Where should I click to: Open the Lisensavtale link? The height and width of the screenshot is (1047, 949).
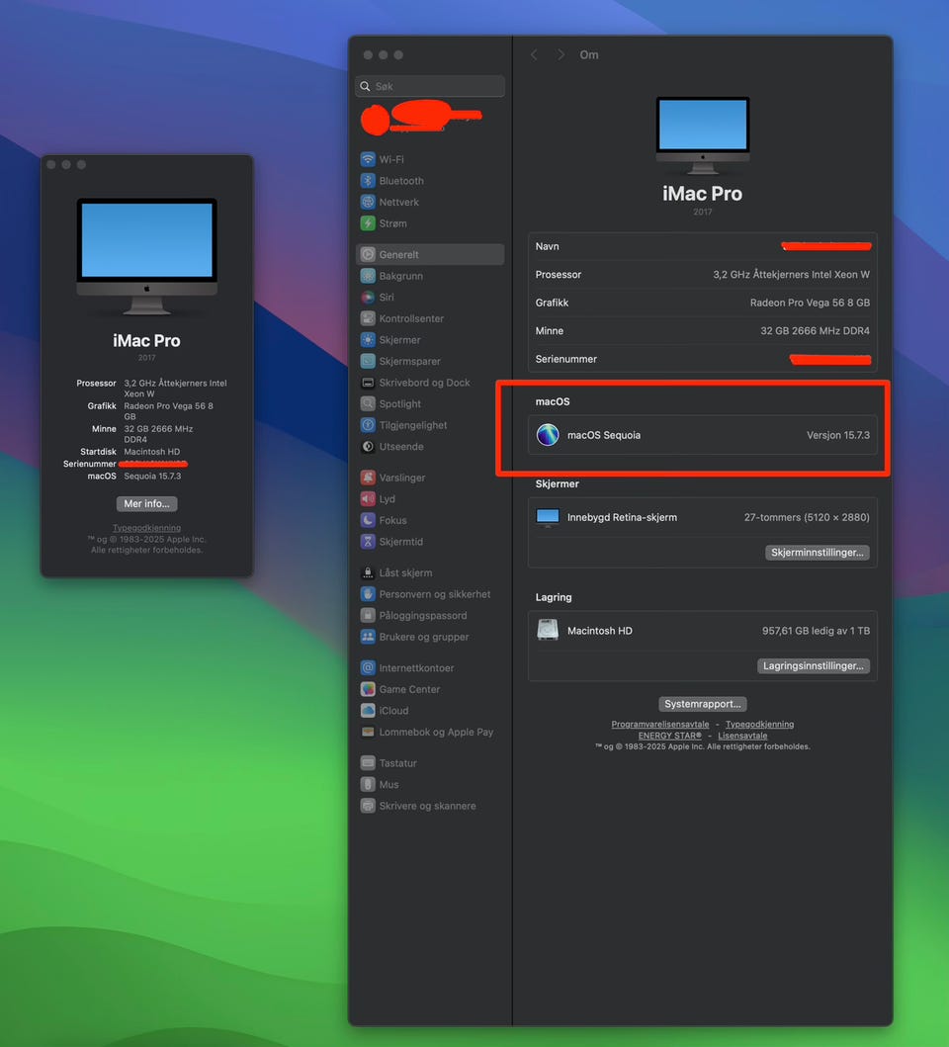pos(742,736)
